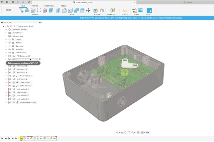Image resolution: width=214 pixels, height=142 pixels.
Task: Click the Create Sketch tool icon
Action: click(x=22, y=10)
